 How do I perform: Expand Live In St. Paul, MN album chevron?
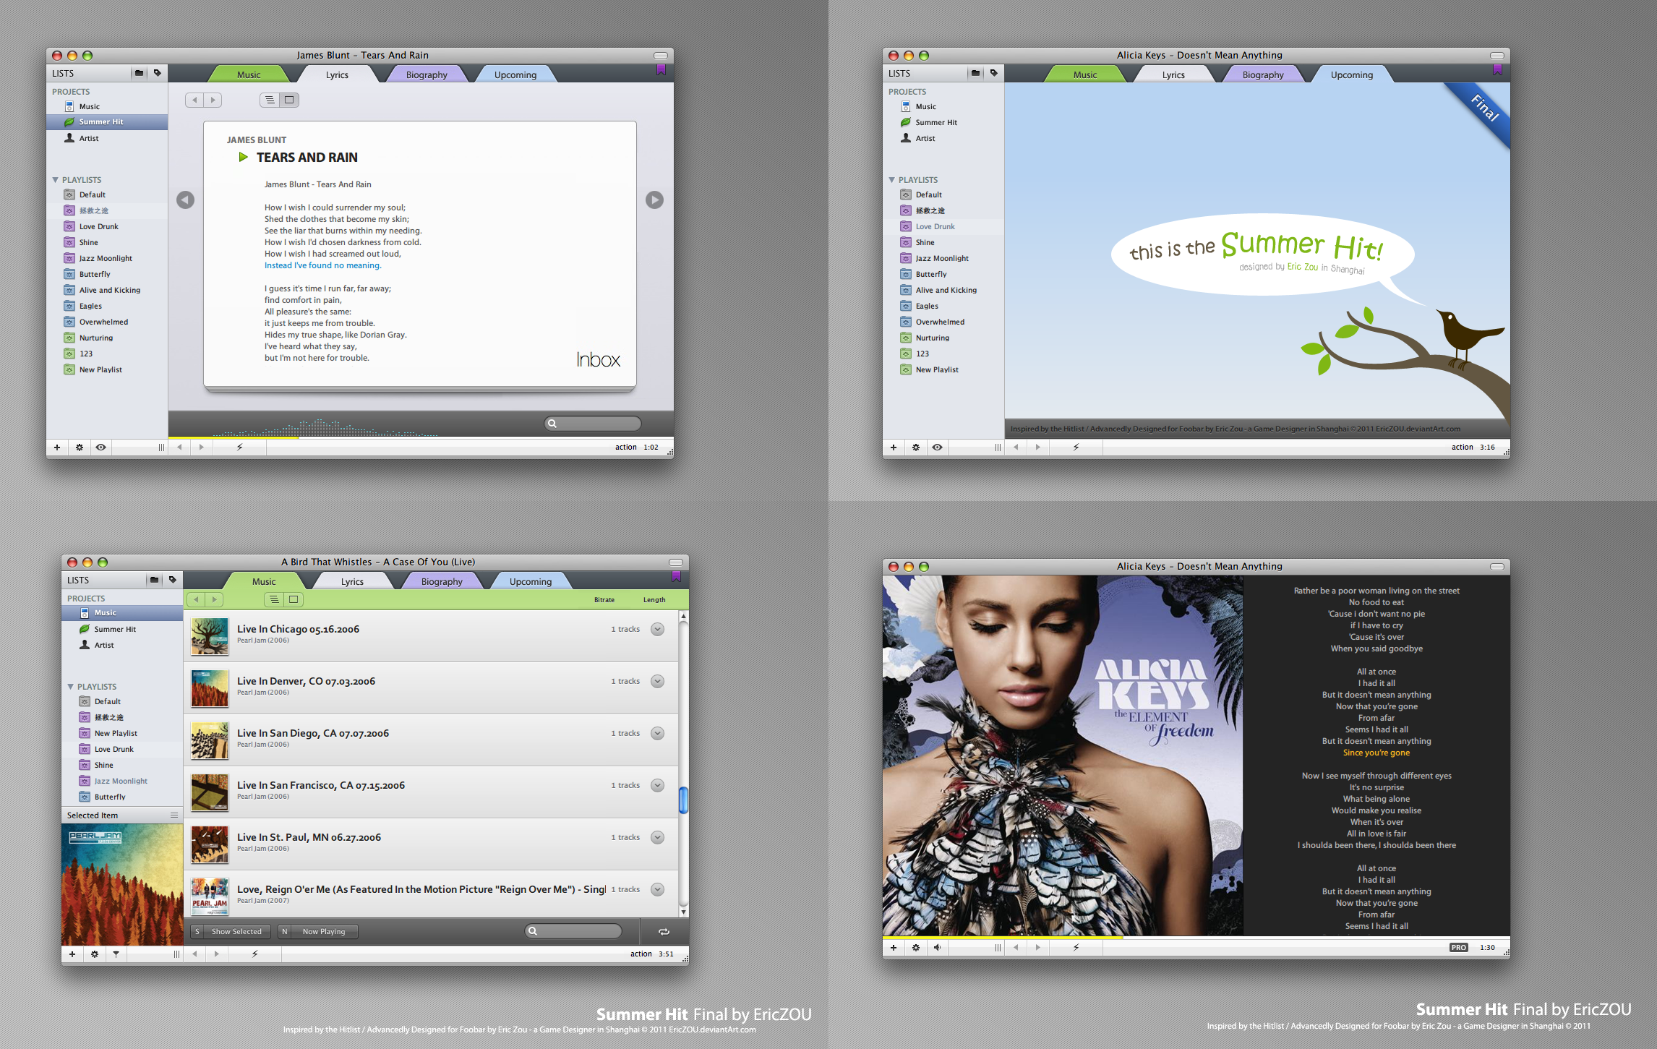(657, 837)
